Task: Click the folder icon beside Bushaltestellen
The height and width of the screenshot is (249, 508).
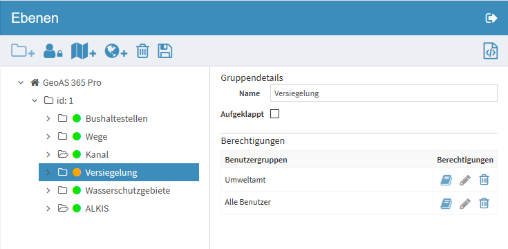Action: click(62, 118)
